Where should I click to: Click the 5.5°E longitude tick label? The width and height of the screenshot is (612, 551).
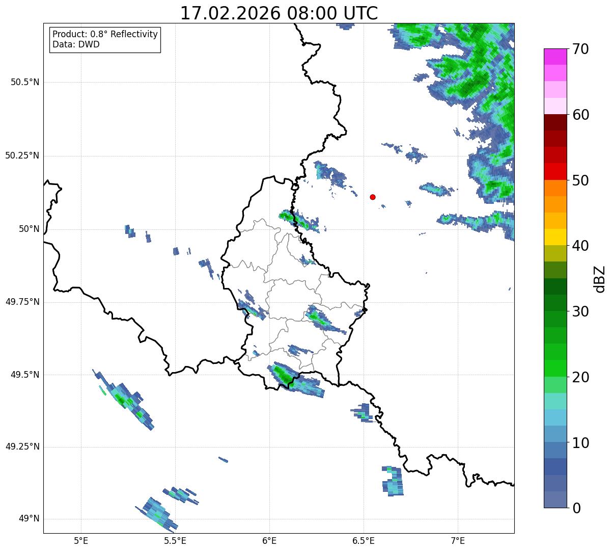175,540
